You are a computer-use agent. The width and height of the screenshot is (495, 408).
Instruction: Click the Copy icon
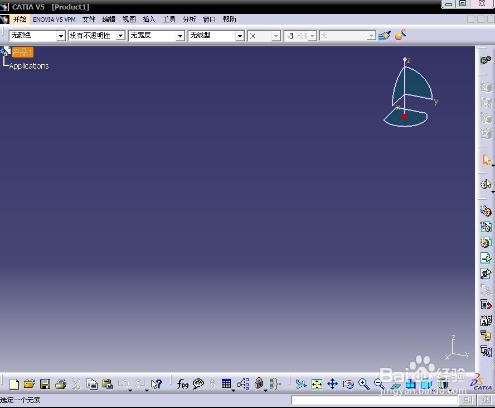point(92,385)
